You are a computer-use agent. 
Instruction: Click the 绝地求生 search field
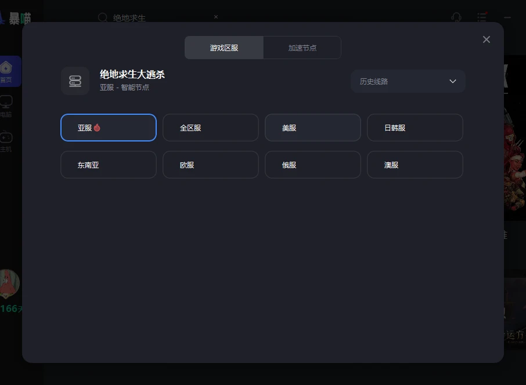(x=158, y=18)
